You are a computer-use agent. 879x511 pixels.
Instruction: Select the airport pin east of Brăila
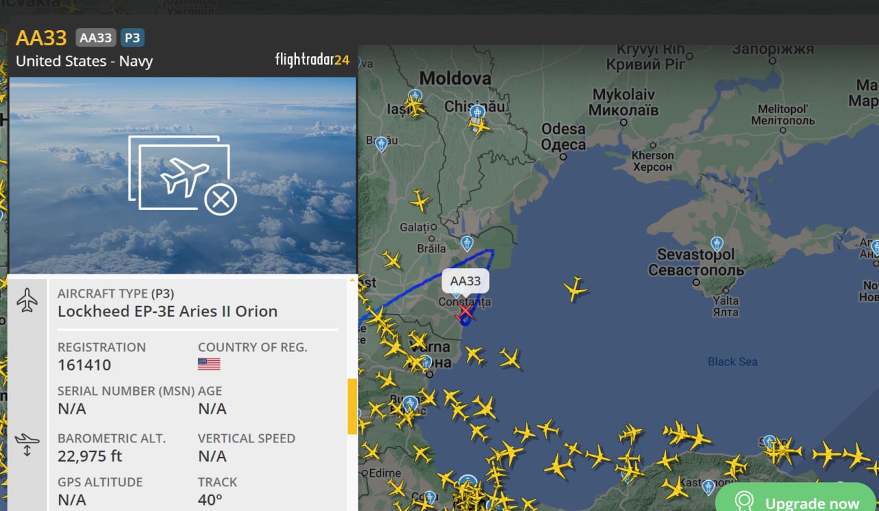click(x=467, y=243)
